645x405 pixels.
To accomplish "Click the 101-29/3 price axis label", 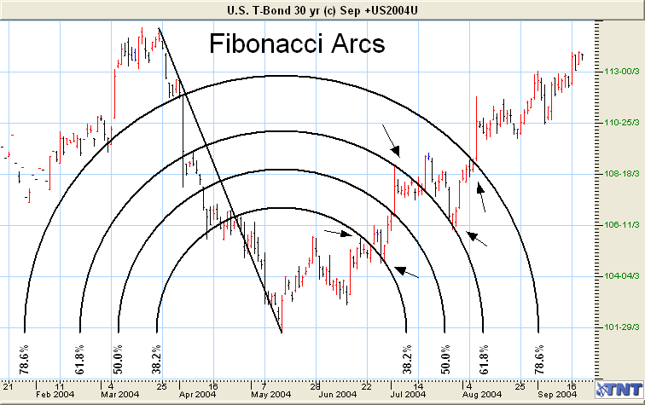I will [619, 327].
